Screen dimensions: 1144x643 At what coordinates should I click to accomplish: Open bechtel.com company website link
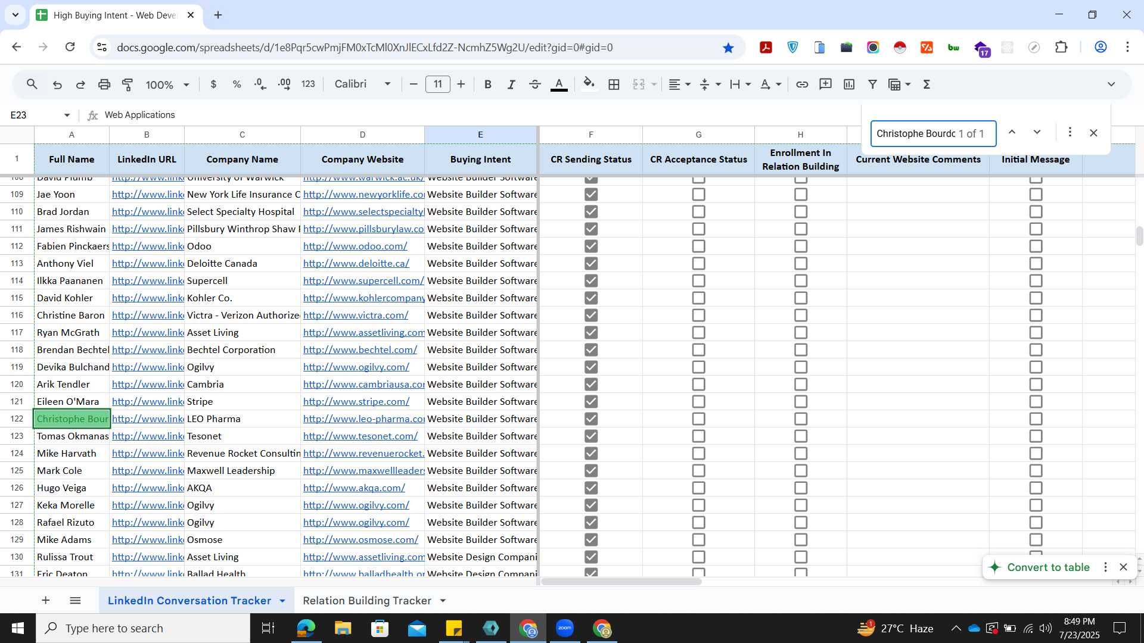click(x=360, y=349)
